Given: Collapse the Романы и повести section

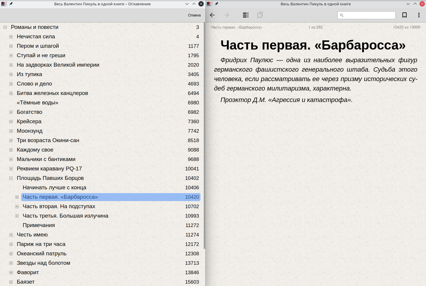Looking at the screenshot, I should (x=5, y=27).
